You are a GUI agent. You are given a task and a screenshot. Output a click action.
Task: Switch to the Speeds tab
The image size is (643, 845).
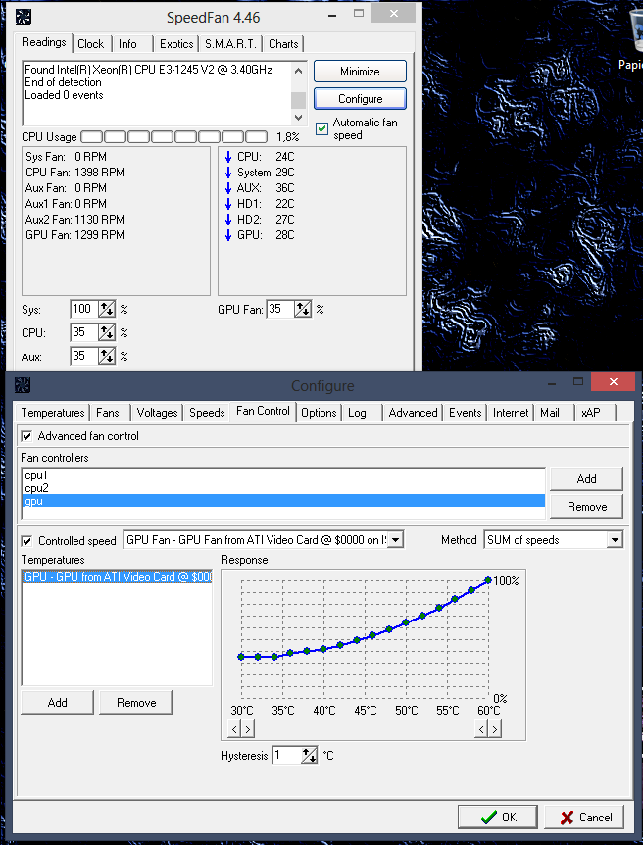pyautogui.click(x=207, y=413)
